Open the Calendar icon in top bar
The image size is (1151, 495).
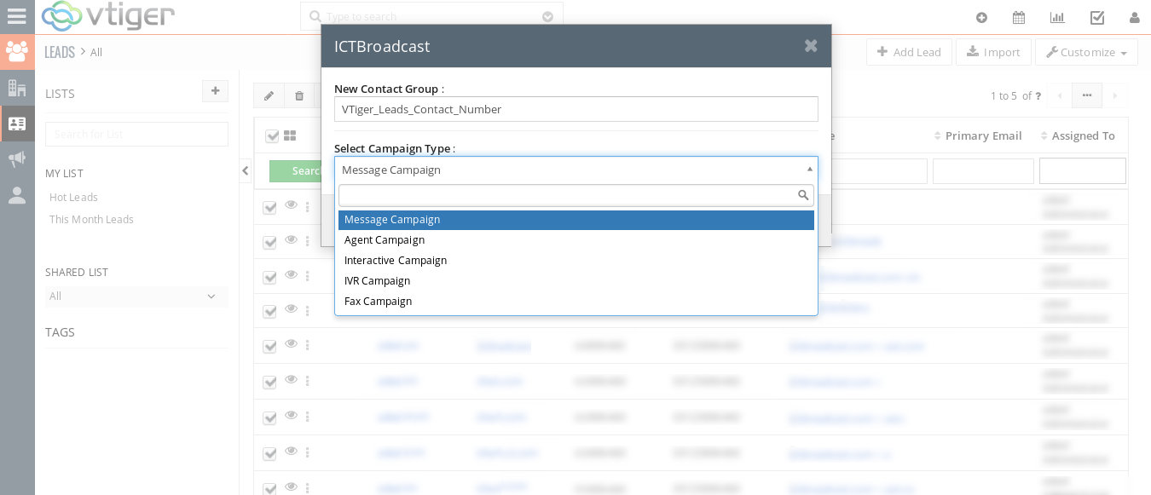tap(1019, 17)
